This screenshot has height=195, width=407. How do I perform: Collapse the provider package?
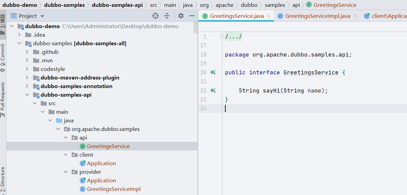(66, 172)
